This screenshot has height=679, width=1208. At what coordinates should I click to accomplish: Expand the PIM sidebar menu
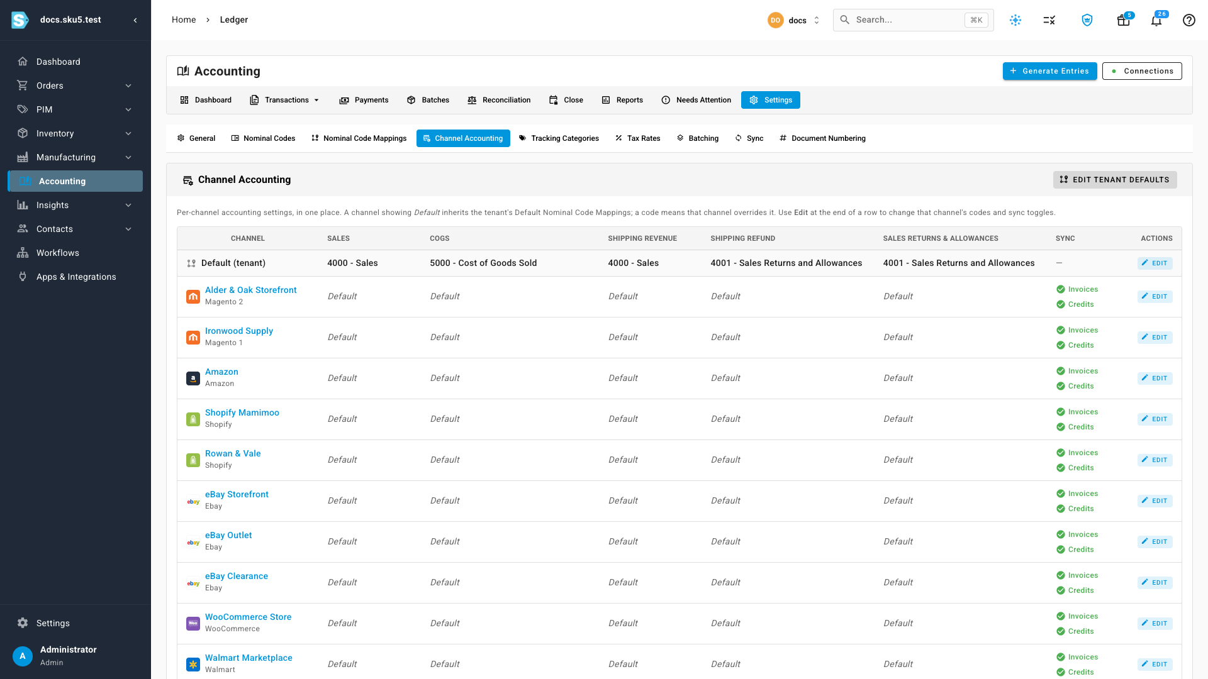(x=75, y=109)
